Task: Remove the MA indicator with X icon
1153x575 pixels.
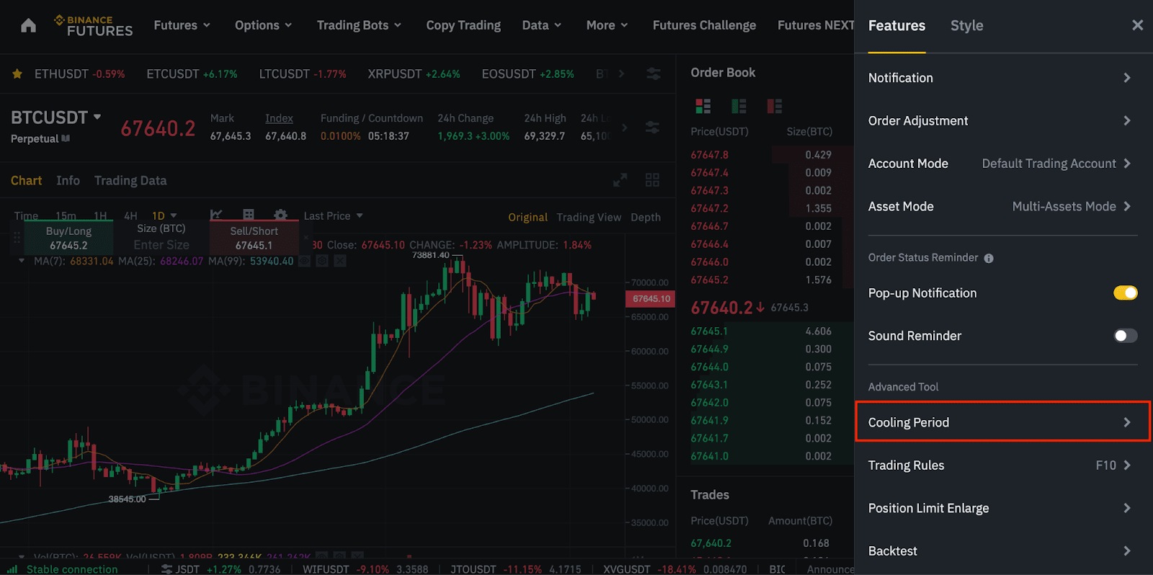Action: 340,261
